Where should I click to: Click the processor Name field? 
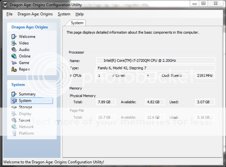(x=155, y=60)
